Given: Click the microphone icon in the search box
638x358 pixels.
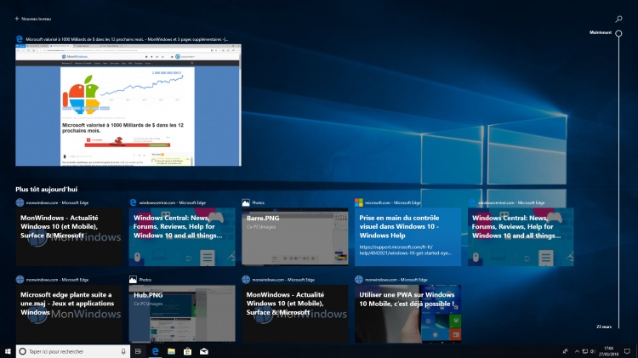Looking at the screenshot, I should pos(123,350).
